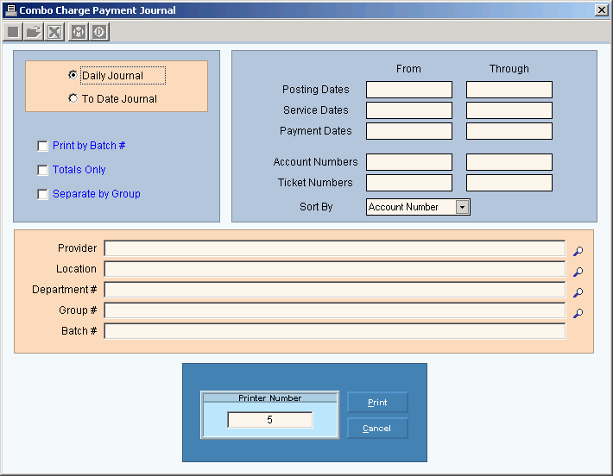Open the Location lookup magnifier
This screenshot has height=476, width=613.
pyautogui.click(x=578, y=272)
